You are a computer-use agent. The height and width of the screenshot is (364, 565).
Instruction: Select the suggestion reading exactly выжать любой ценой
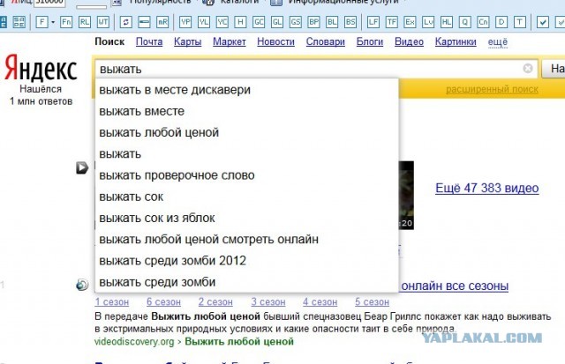click(x=247, y=132)
